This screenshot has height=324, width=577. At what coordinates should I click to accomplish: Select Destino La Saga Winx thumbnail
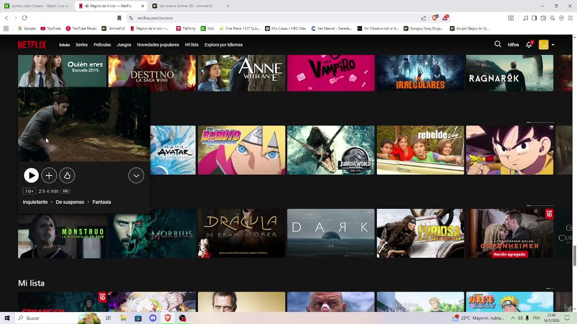tap(152, 73)
